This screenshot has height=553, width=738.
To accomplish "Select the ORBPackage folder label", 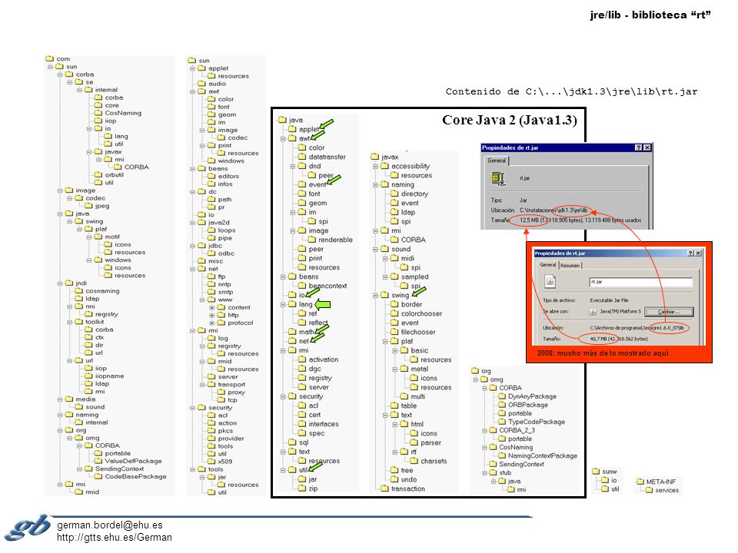I will 528,405.
